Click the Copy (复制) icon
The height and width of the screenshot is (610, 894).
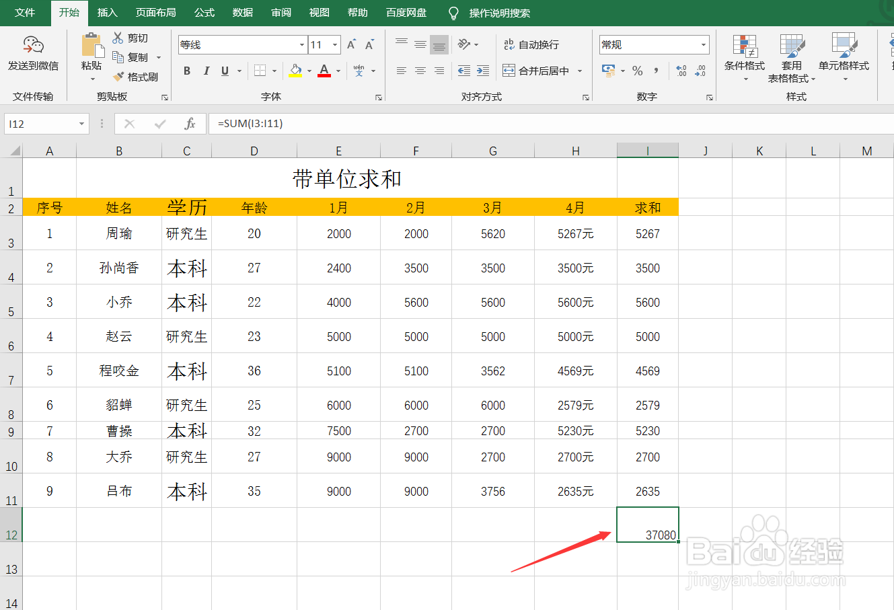pyautogui.click(x=132, y=57)
